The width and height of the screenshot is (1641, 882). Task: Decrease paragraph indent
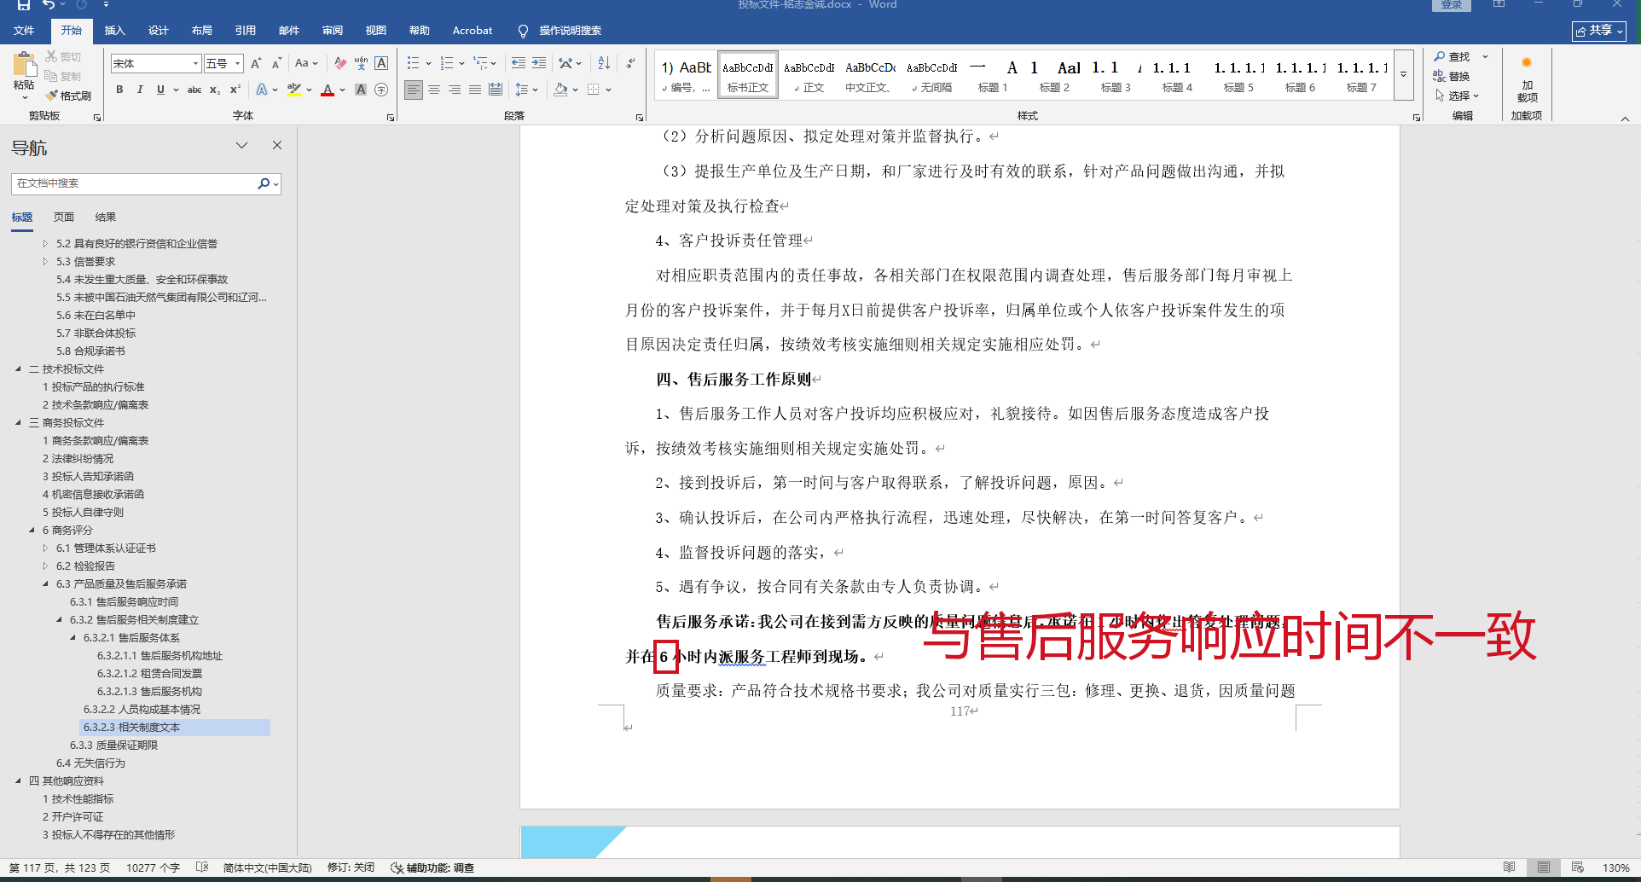[x=519, y=64]
